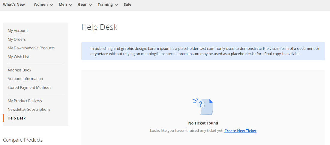Open My Orders in sidebar
This screenshot has height=145, width=330.
tap(17, 39)
